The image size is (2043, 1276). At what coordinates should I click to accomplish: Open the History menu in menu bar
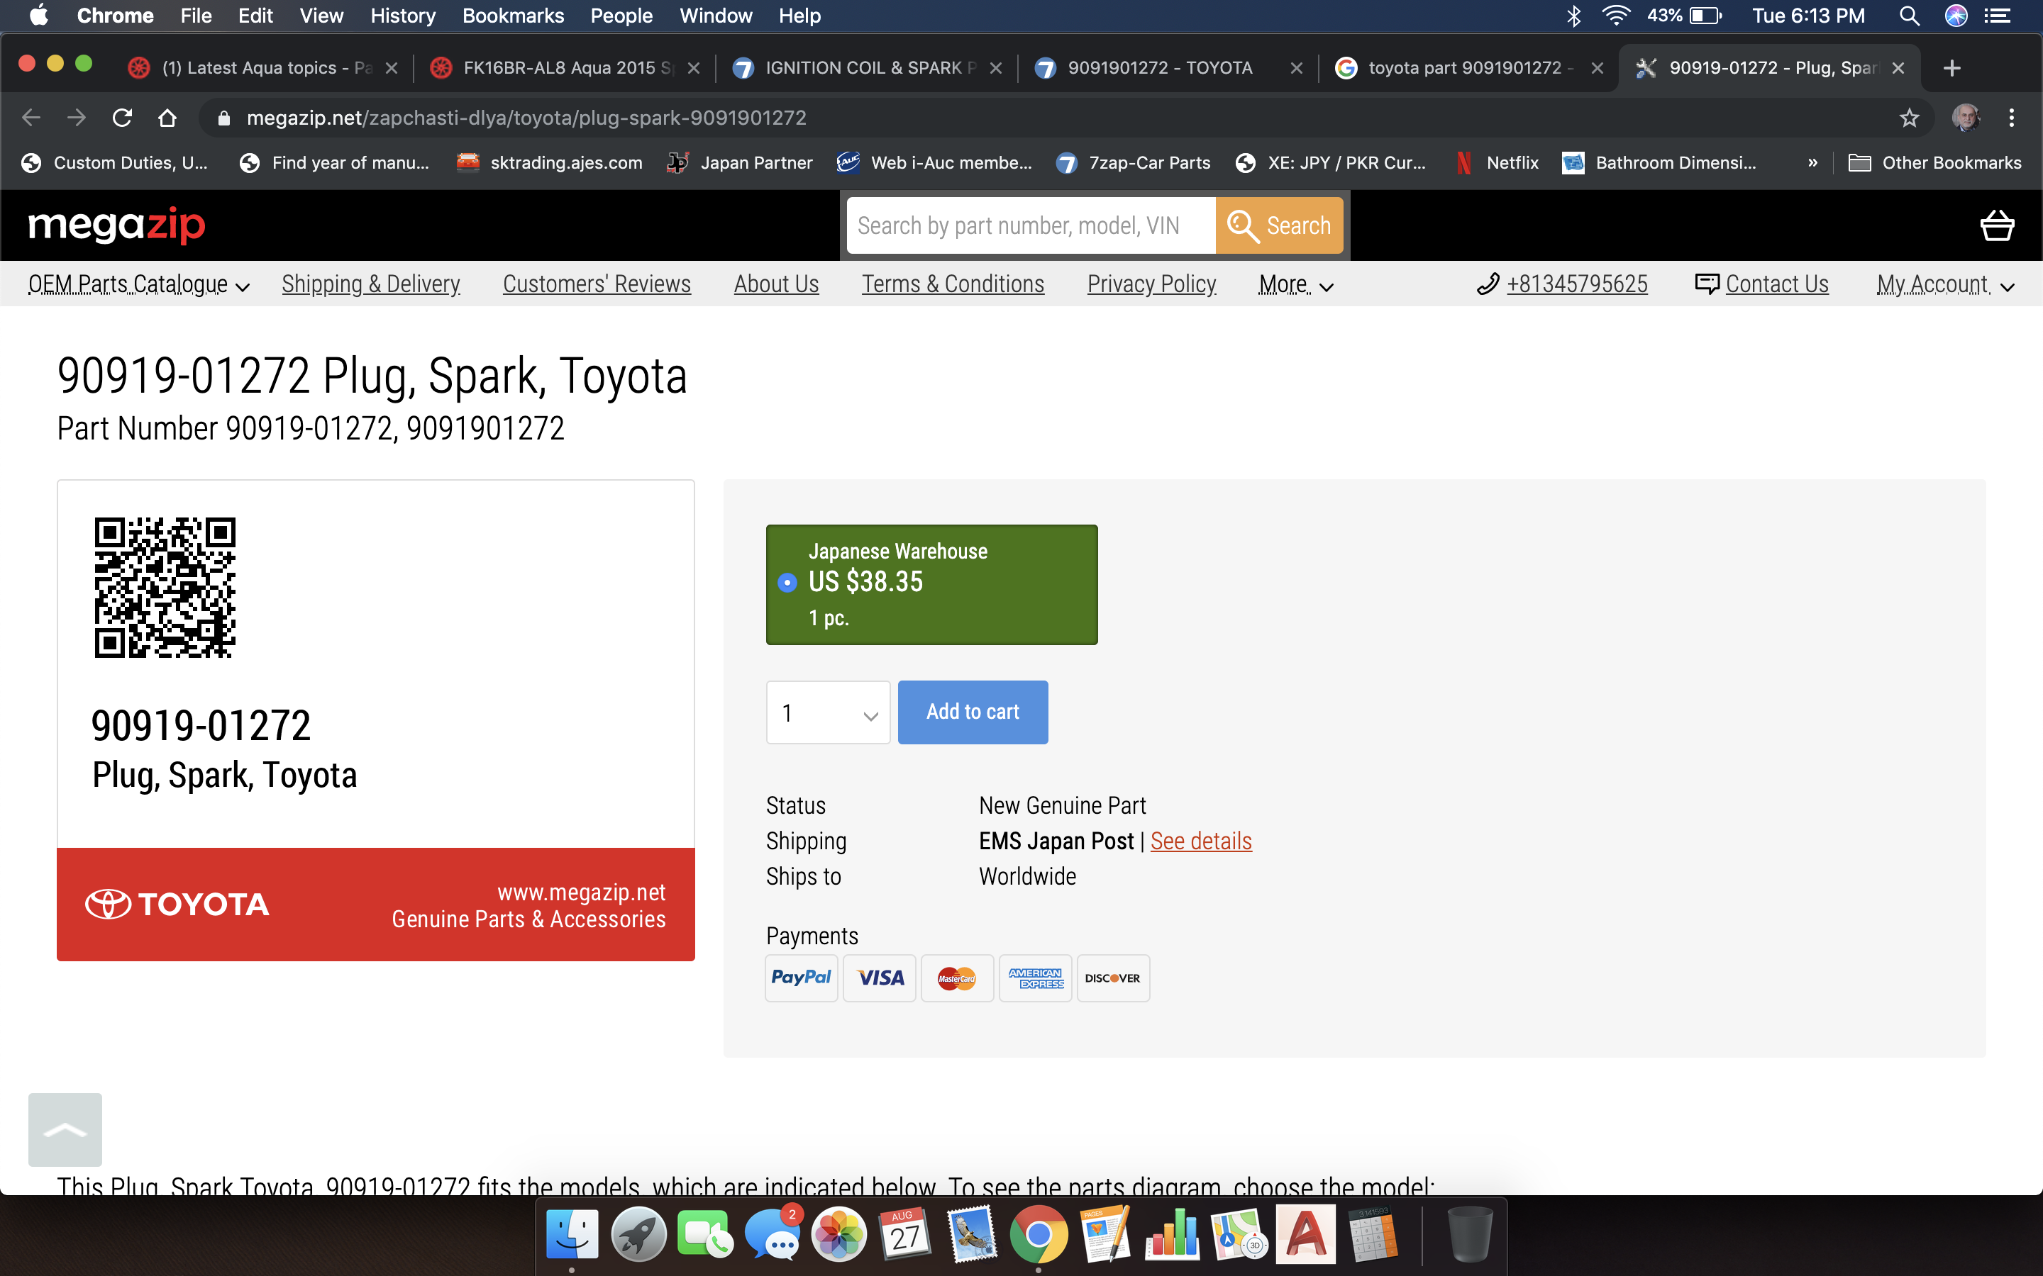tap(403, 15)
